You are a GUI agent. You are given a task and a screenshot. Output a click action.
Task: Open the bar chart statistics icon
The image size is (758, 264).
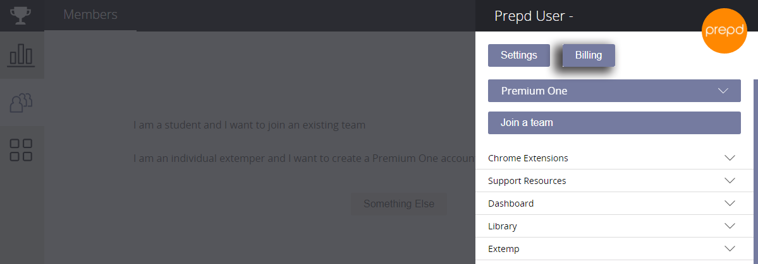[21, 55]
